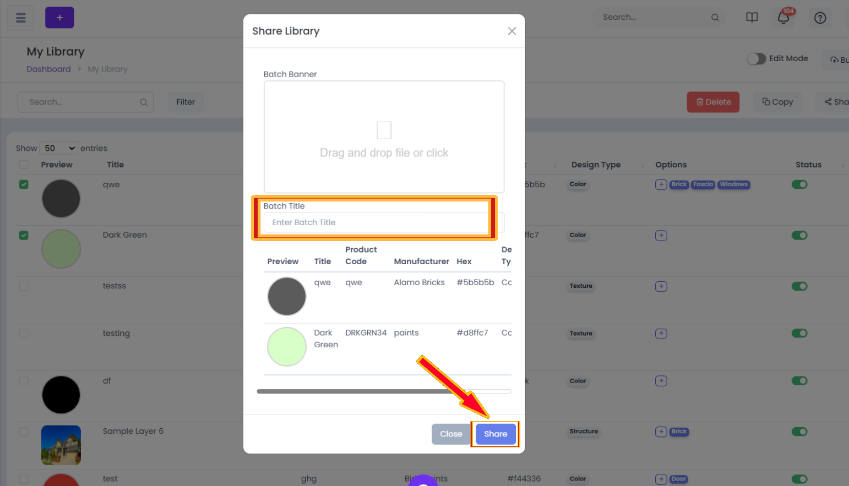The height and width of the screenshot is (486, 849).
Task: Click the Share button in dialog
Action: click(496, 434)
